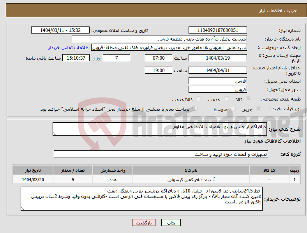Click the goods group field
307x233 pixels.
coord(161,154)
